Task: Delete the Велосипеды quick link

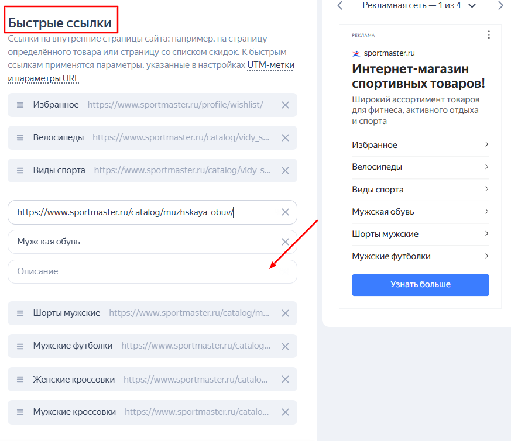Action: [285, 138]
